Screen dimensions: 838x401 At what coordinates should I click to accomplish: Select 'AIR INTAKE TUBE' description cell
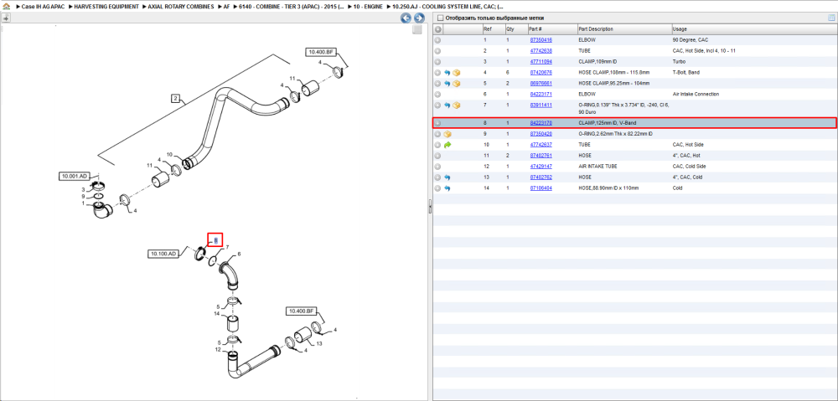coord(598,166)
